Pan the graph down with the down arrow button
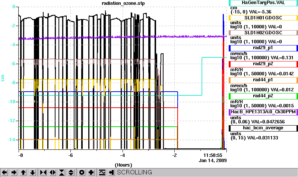The height and width of the screenshot is (177, 298). point(32,173)
